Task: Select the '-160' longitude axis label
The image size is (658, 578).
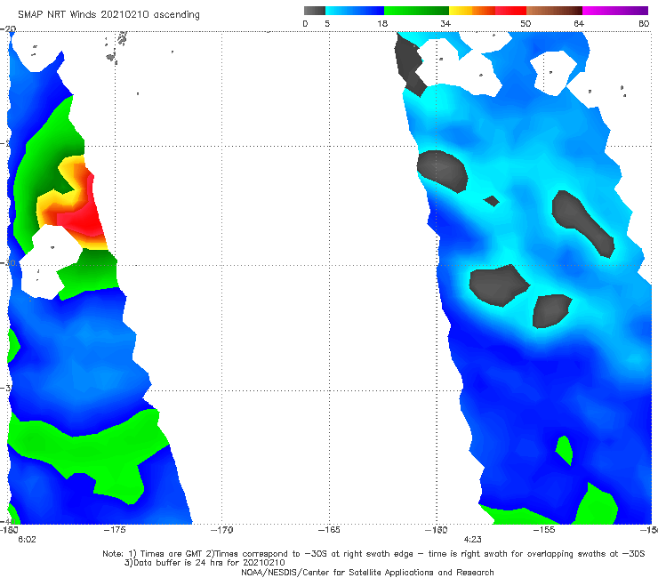Action: (437, 530)
